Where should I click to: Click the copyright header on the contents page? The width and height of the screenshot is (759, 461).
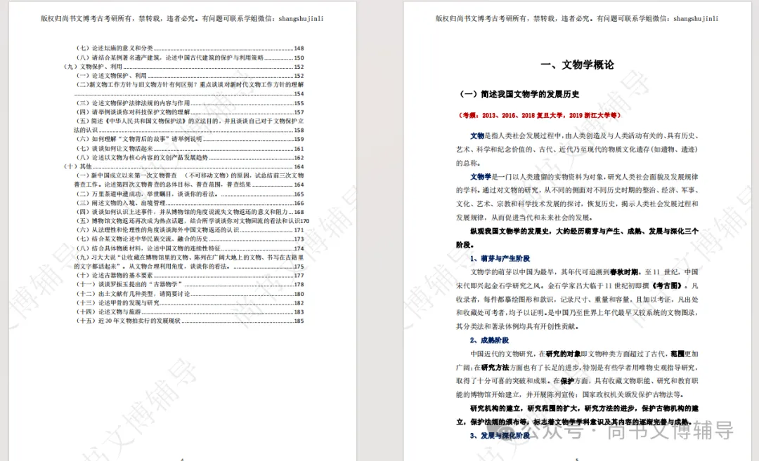coord(182,18)
